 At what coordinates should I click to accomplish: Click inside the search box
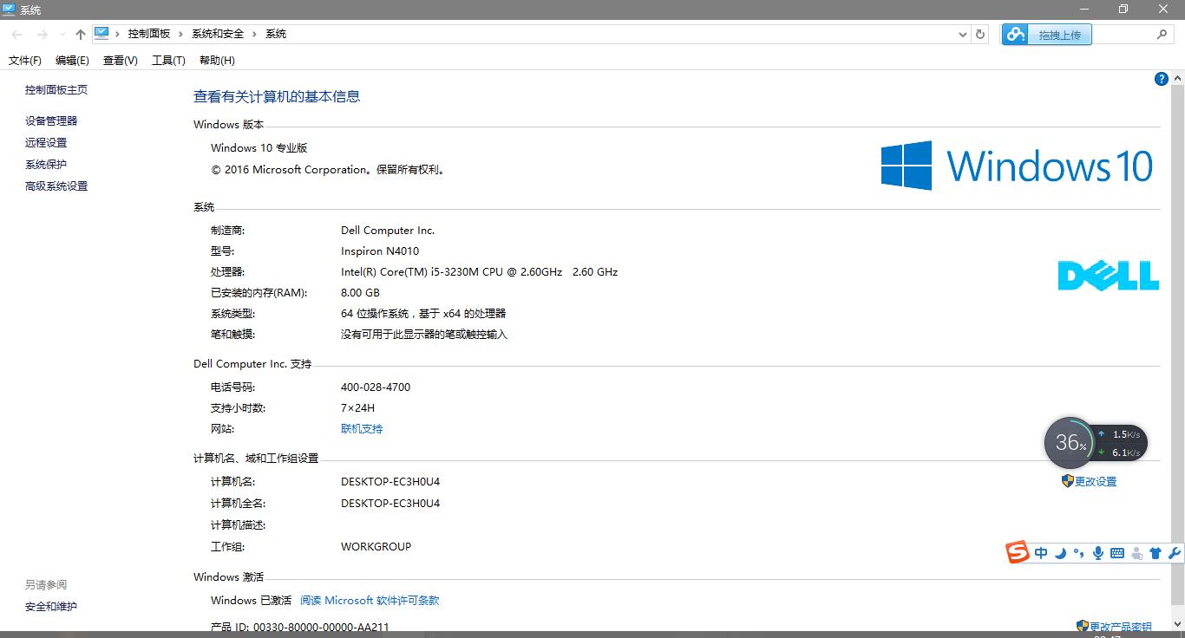click(1128, 34)
